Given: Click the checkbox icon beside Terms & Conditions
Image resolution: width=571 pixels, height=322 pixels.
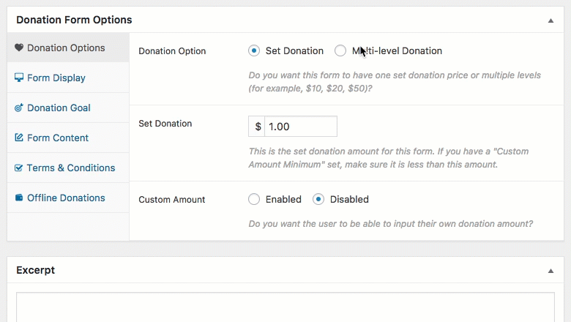Looking at the screenshot, I should tap(19, 168).
